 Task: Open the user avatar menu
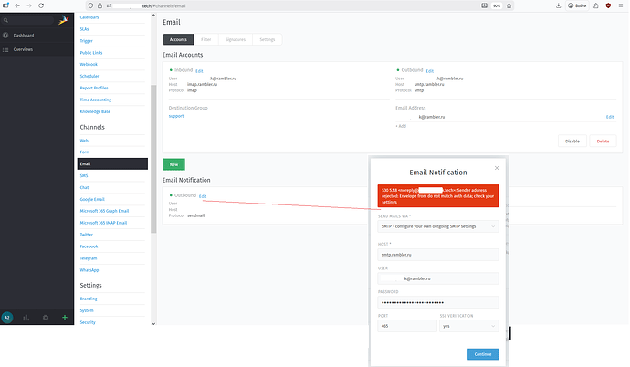pos(8,317)
